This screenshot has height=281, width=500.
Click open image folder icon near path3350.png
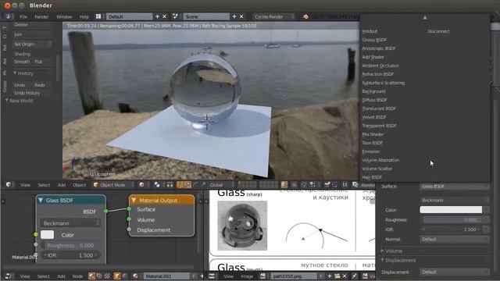(x=337, y=276)
